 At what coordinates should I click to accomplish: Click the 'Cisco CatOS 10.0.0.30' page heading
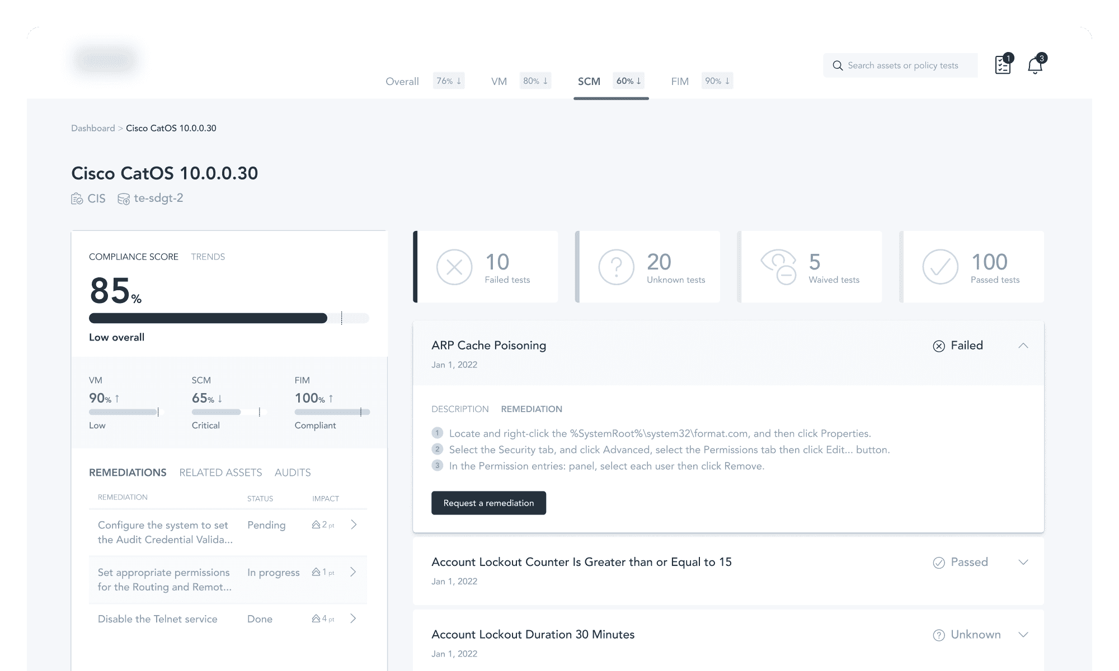pos(164,173)
